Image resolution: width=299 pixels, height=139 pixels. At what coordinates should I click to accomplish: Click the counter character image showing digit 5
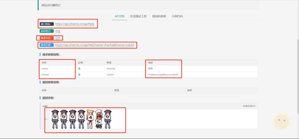99,119
